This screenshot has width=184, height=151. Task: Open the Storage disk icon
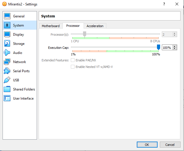pos(7,44)
